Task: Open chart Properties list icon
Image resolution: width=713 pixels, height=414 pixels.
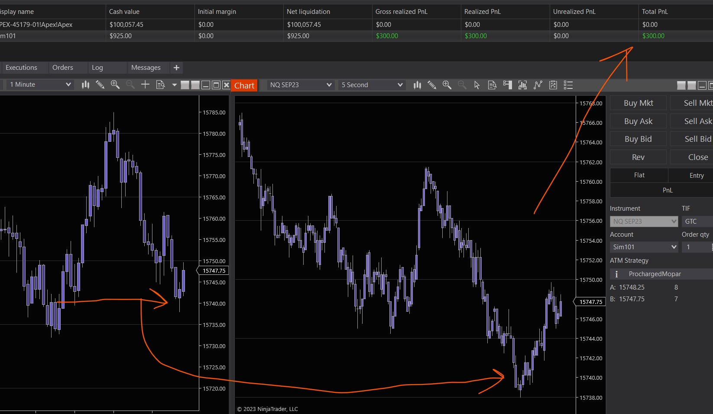Action: [x=568, y=85]
